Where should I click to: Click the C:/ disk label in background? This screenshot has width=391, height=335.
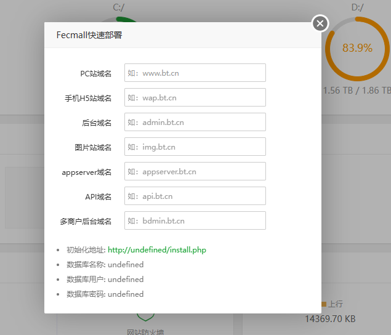pos(118,7)
